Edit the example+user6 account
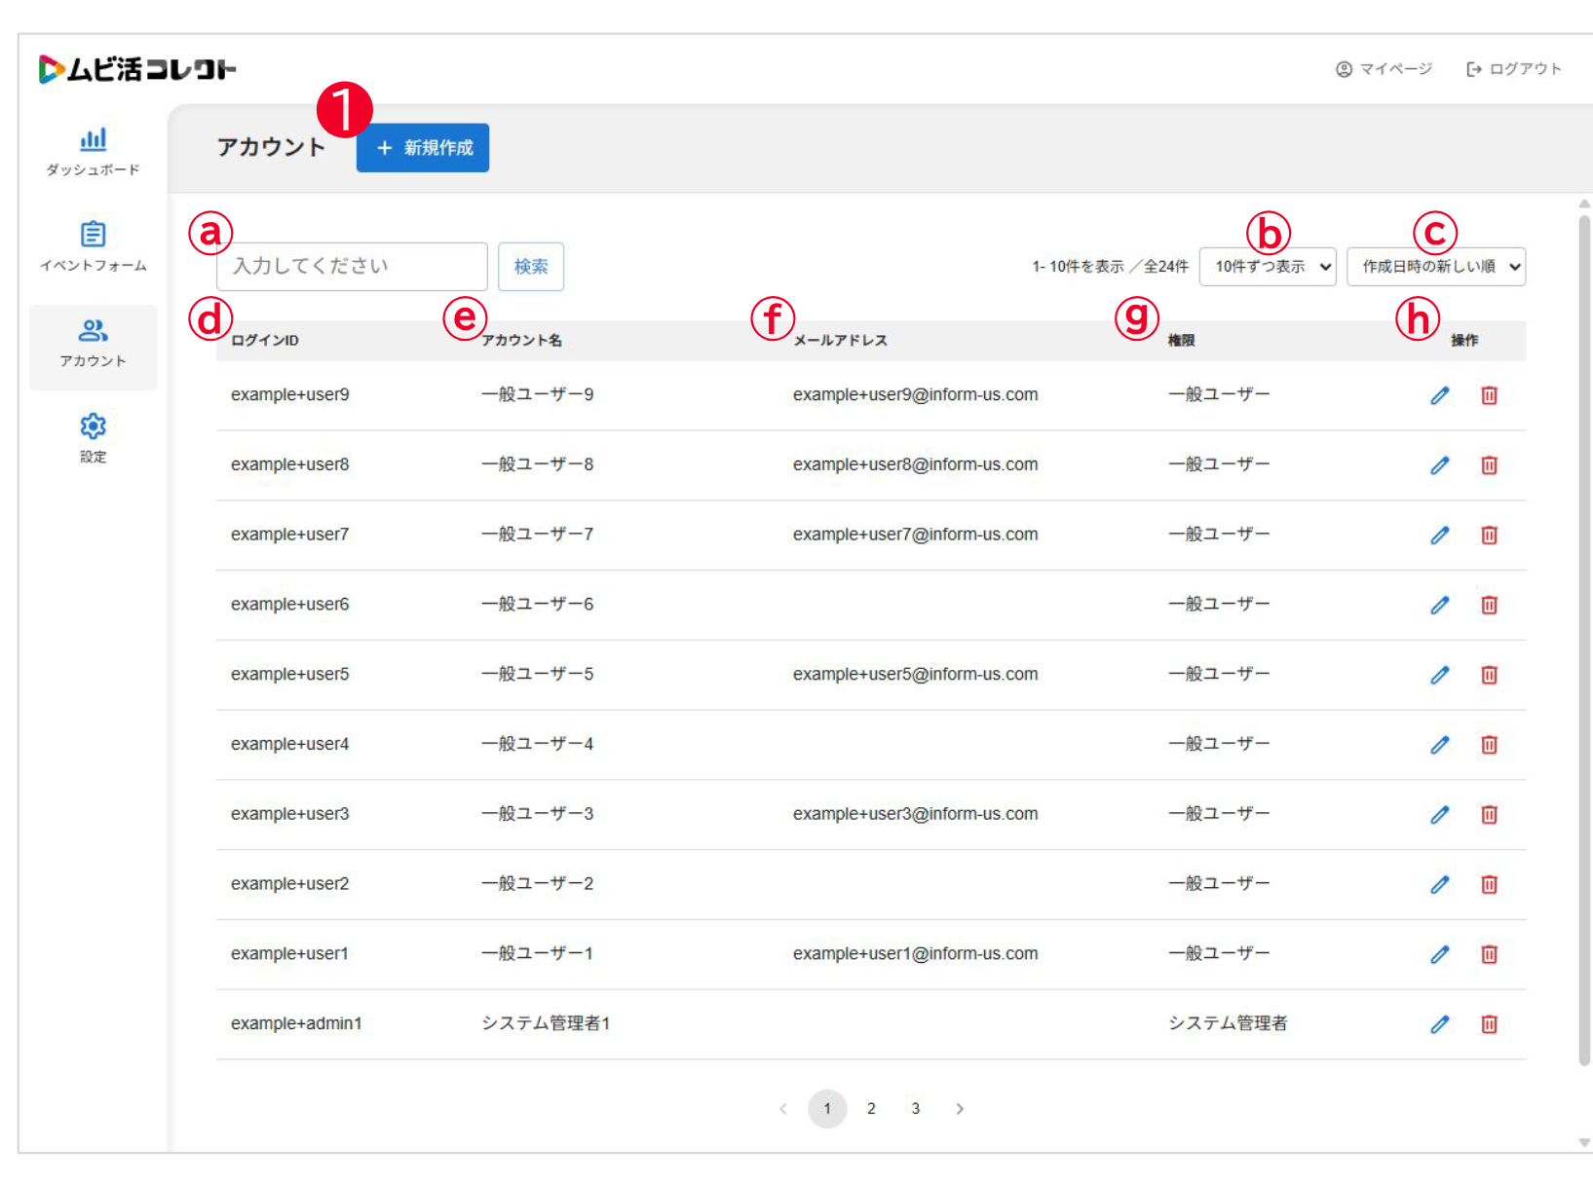 (x=1439, y=605)
